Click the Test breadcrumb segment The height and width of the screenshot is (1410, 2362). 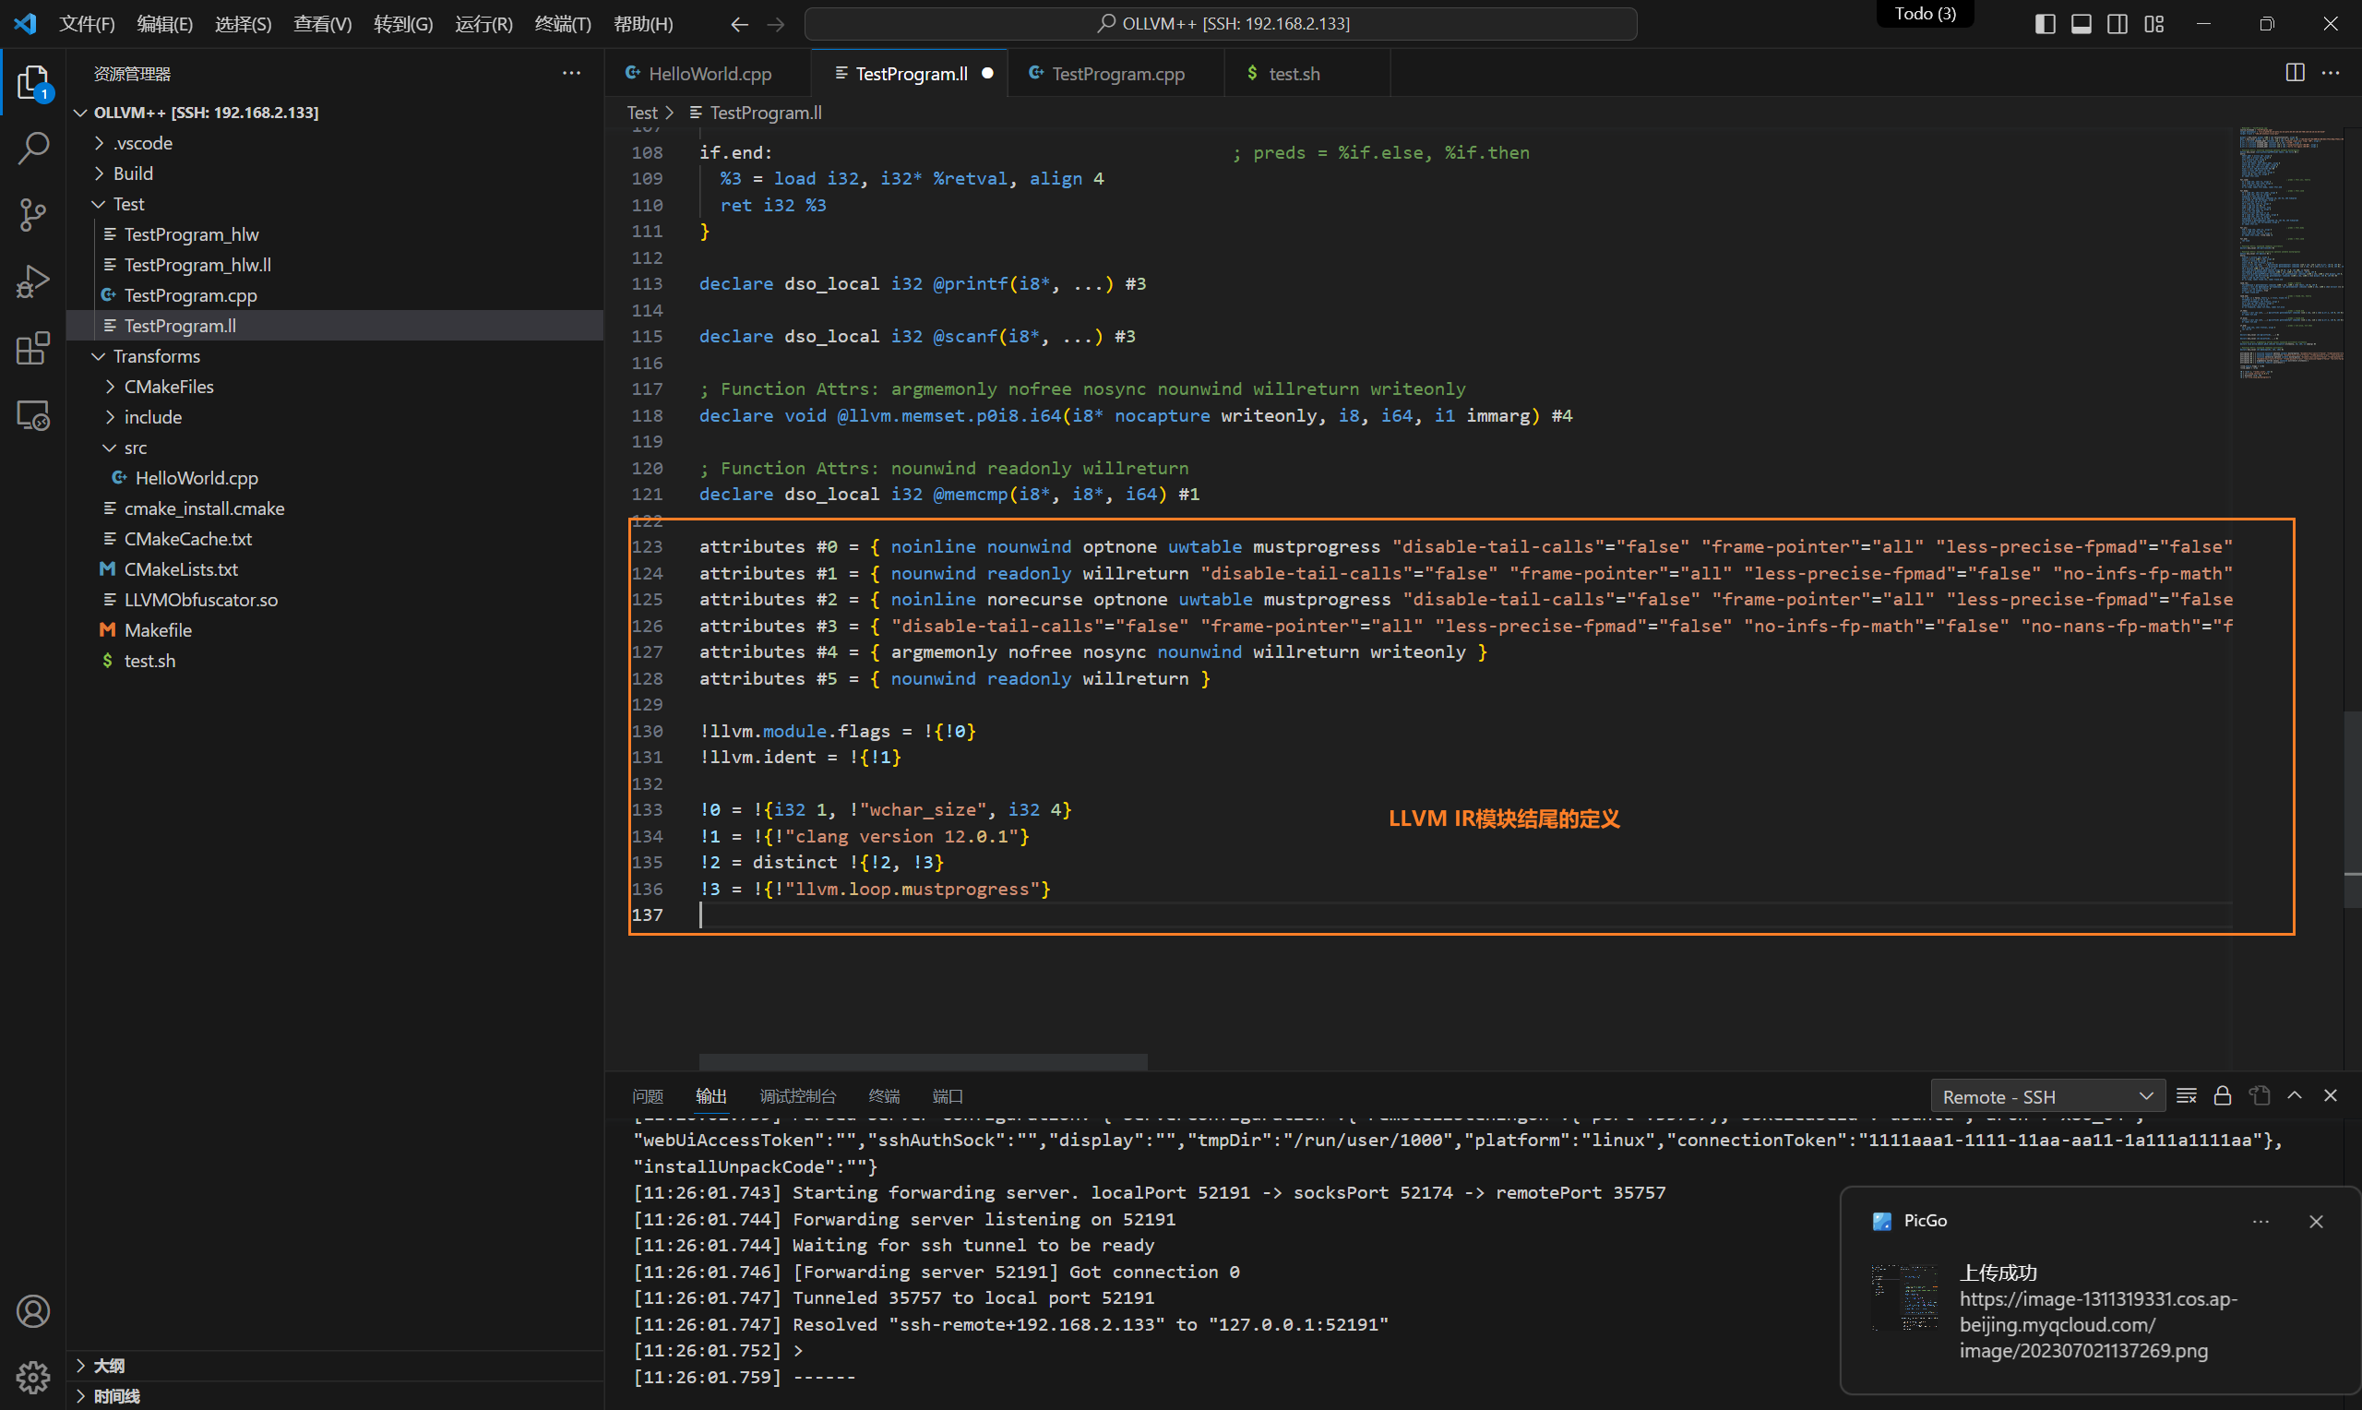click(642, 112)
